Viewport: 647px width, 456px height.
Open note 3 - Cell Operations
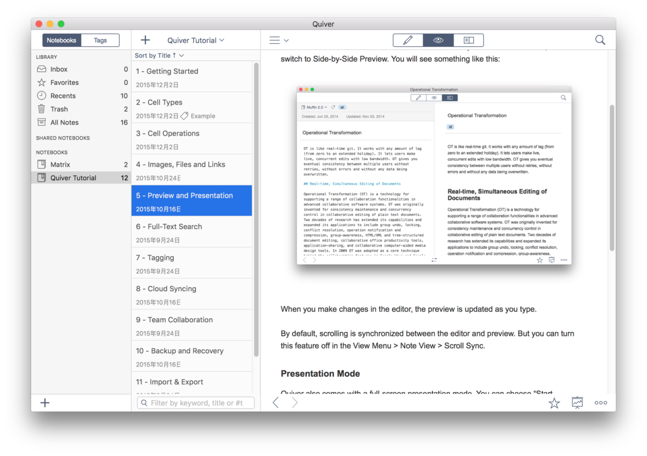click(192, 139)
